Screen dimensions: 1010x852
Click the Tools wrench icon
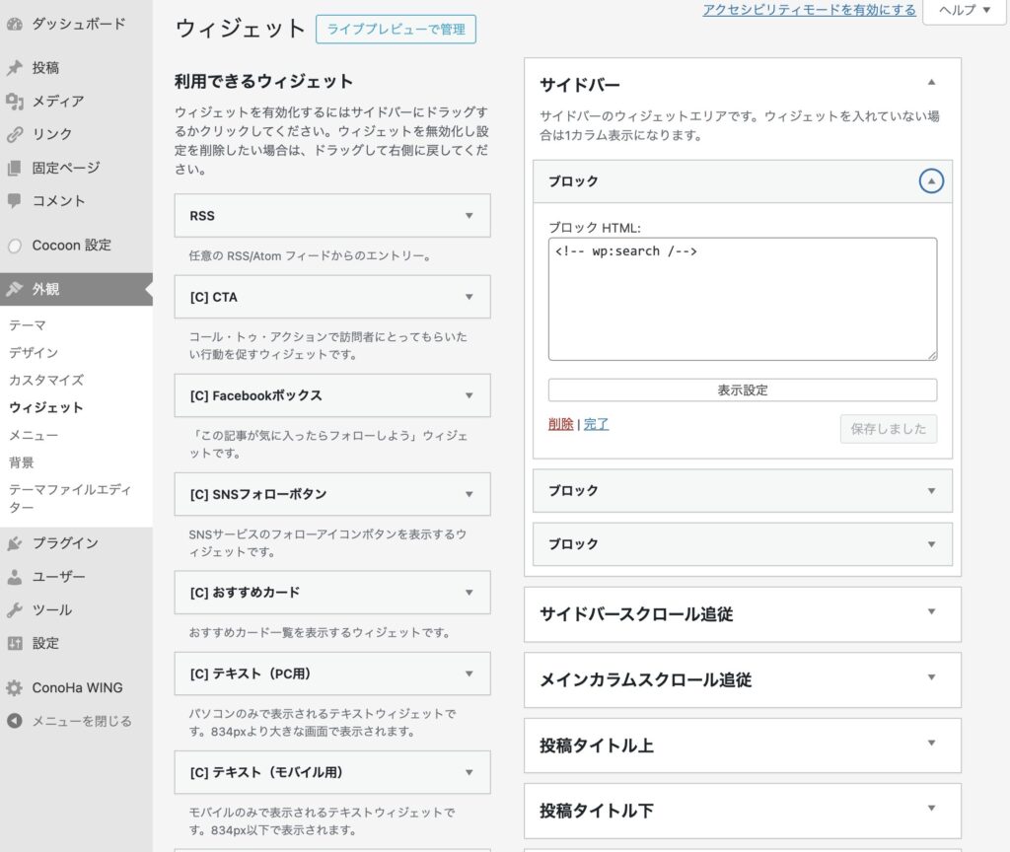14,609
